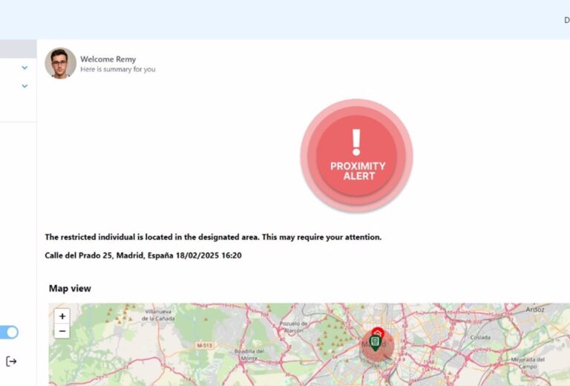Toggle the blue switch in the sidebar
The width and height of the screenshot is (570, 386).
tap(10, 333)
